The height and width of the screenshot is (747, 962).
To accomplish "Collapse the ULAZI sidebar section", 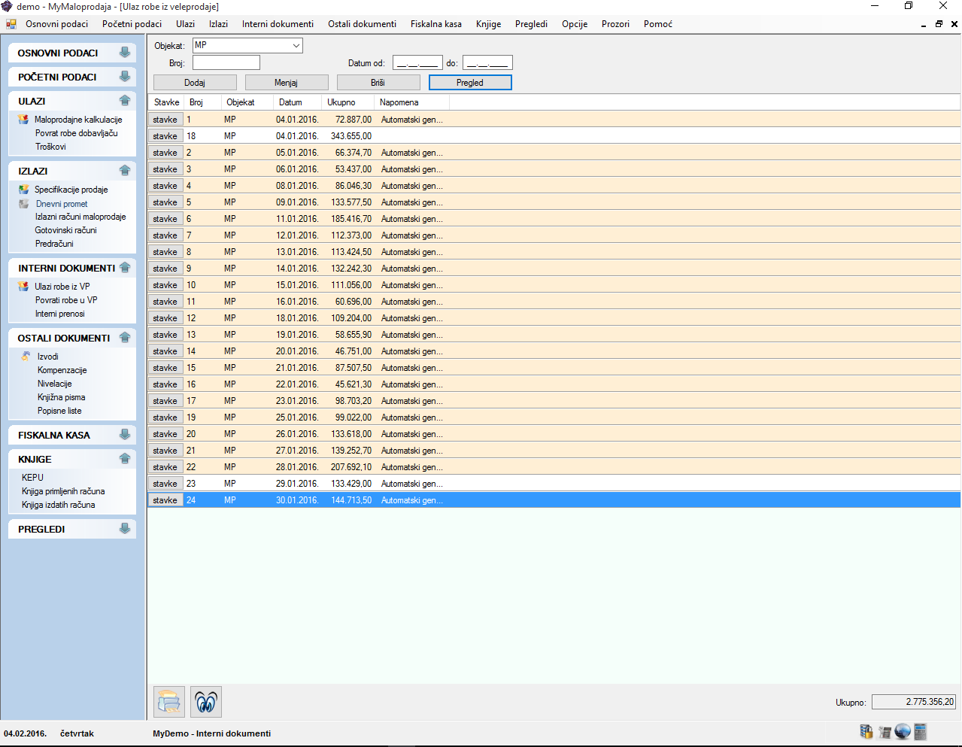I will (125, 101).
